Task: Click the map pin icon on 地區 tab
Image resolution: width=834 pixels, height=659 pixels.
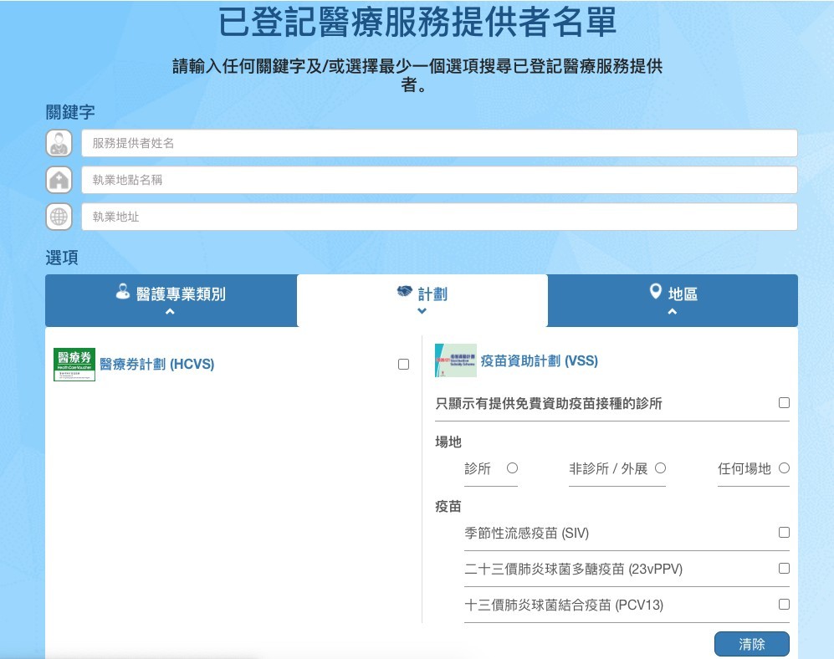Action: 656,291
